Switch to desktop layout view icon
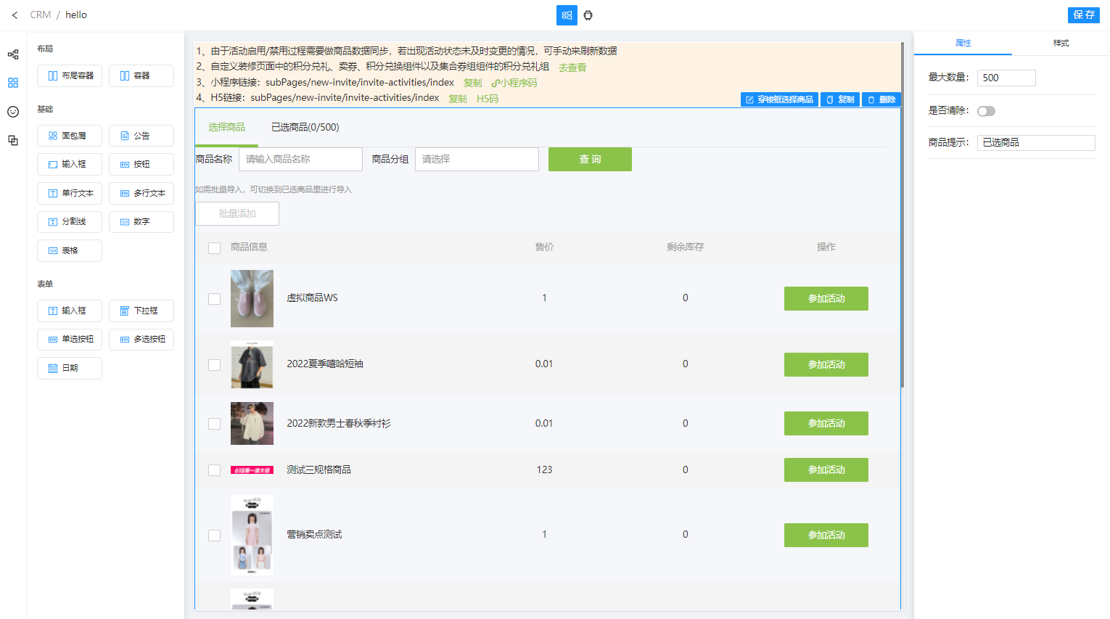 [x=567, y=15]
